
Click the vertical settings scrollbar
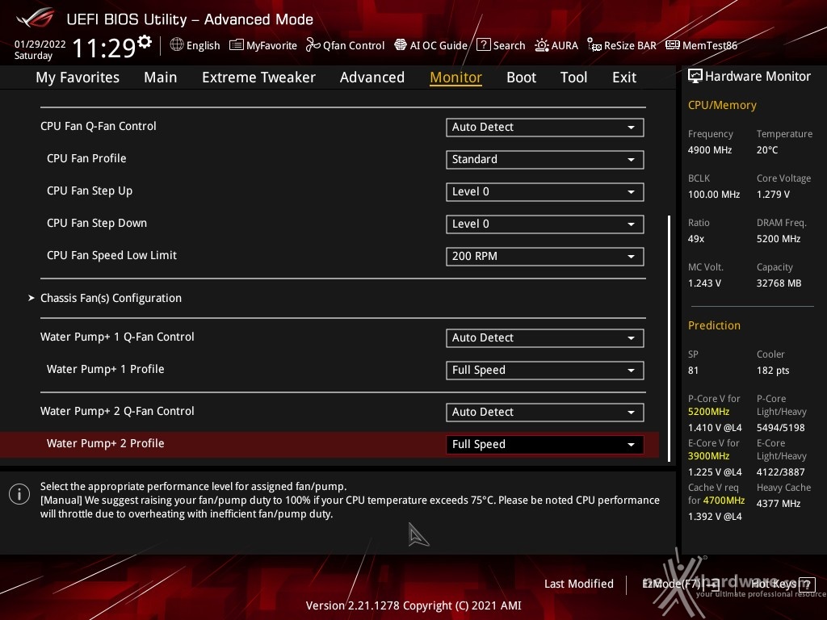point(670,338)
